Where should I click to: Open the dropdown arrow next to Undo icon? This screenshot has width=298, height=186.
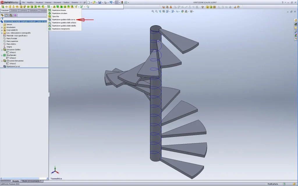tap(114, 2)
